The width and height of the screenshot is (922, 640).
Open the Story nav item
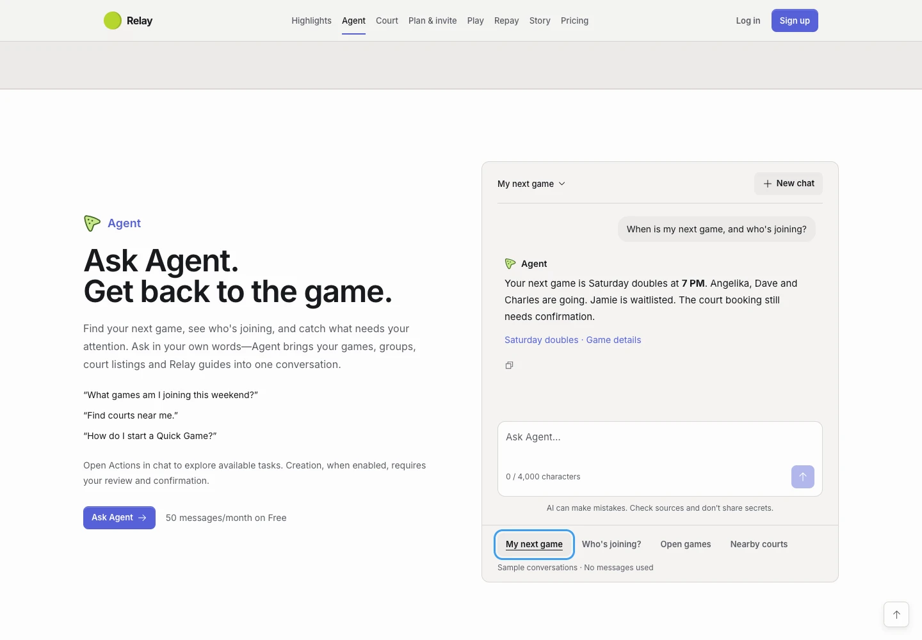click(x=540, y=20)
